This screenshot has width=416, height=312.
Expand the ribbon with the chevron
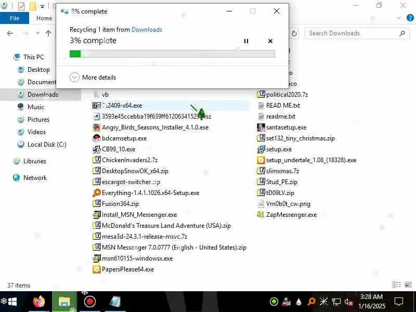[x=399, y=18]
